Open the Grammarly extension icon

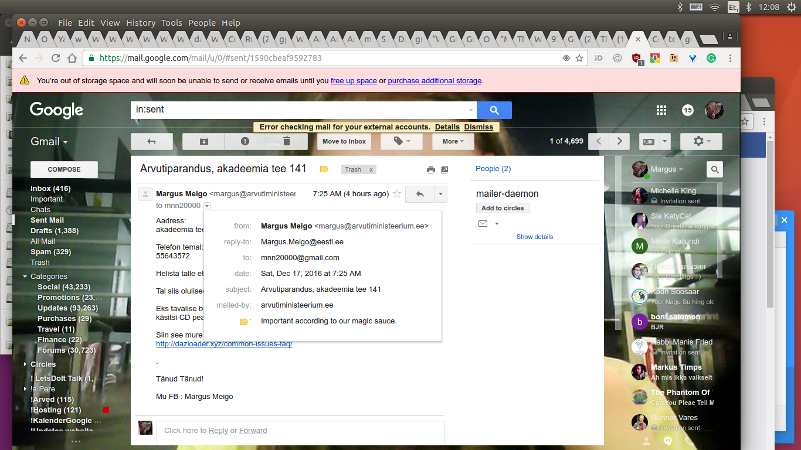tap(711, 58)
